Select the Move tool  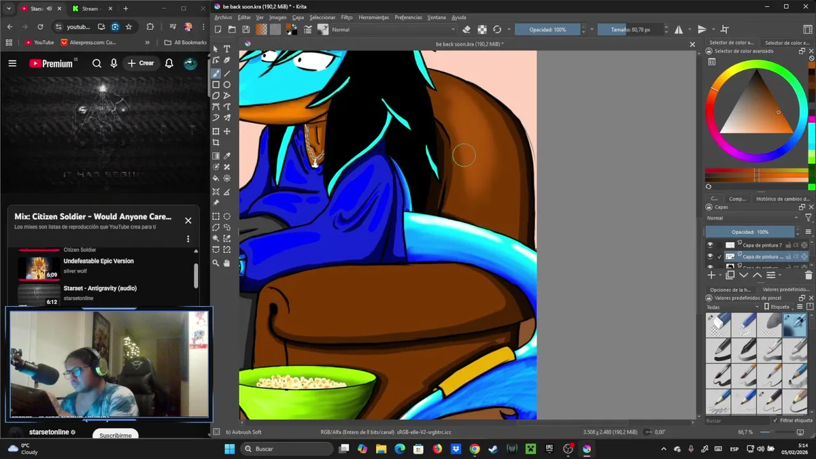coord(227,131)
